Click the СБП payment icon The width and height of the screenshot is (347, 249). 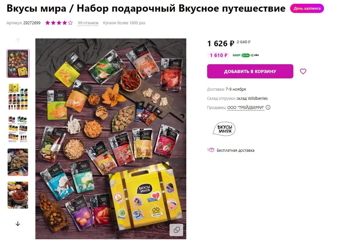click(255, 55)
